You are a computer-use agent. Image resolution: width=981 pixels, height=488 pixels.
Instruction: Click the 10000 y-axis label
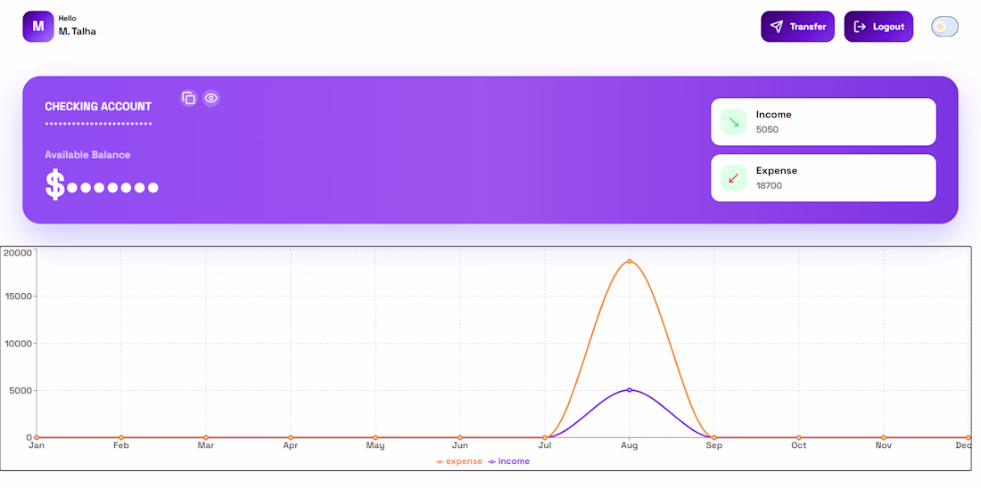pyautogui.click(x=17, y=343)
